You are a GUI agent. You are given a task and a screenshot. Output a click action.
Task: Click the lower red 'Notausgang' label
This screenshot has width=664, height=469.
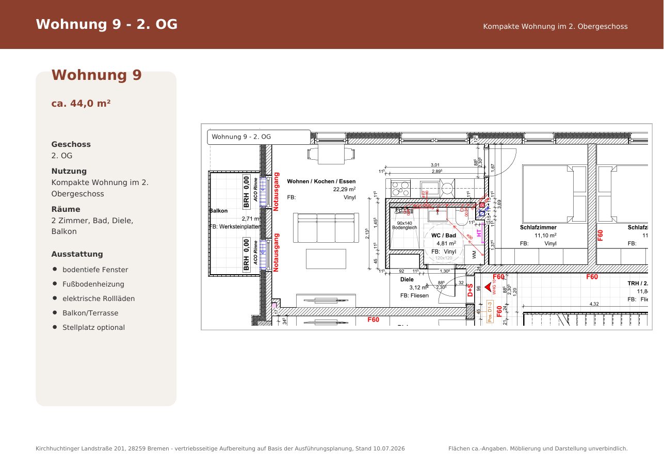pos(276,253)
